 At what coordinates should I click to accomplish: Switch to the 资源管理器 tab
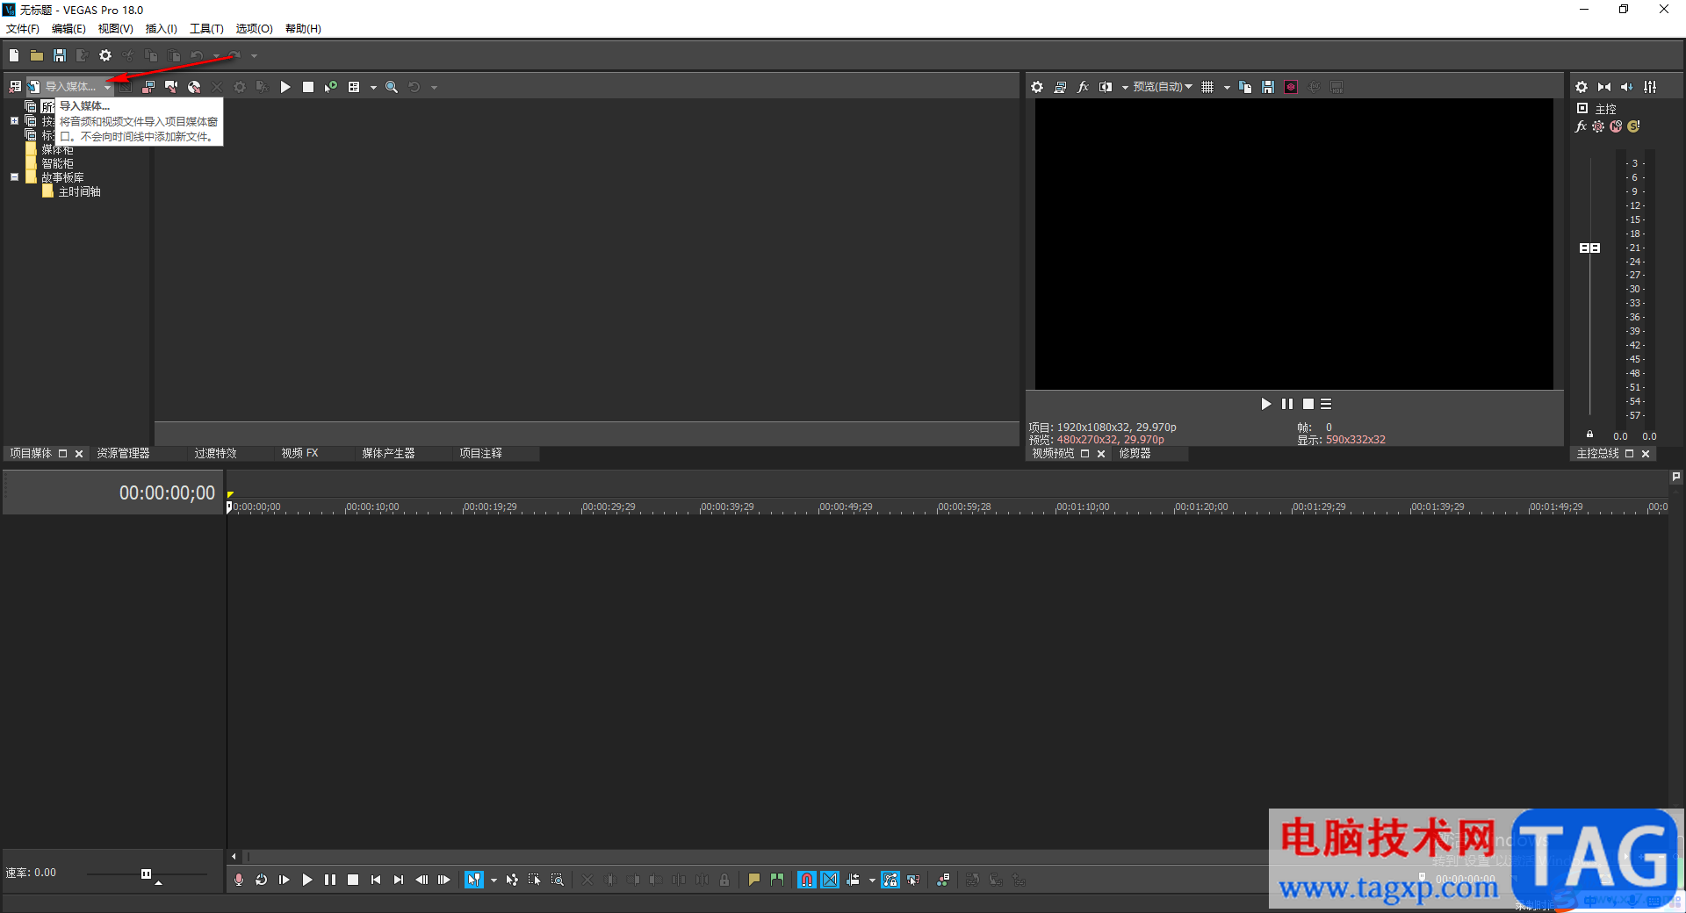pyautogui.click(x=123, y=453)
